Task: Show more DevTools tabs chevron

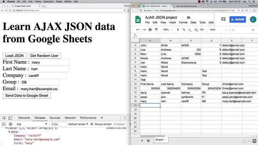Action: point(102,118)
